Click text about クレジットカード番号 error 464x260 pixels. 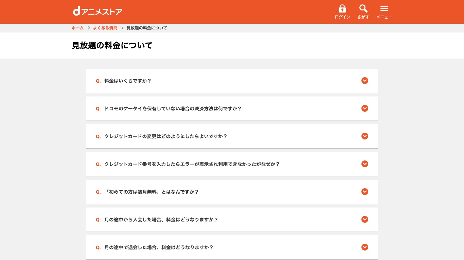[192, 164]
